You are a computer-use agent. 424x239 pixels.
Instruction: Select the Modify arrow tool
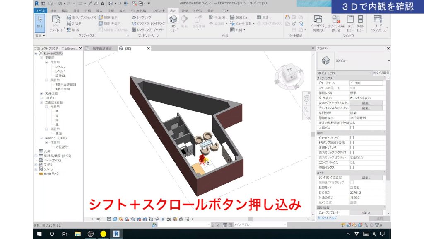tap(39, 19)
